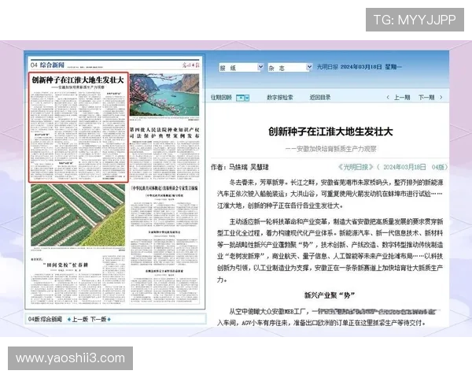Screen dimensions: 472x378
Task: Click the 04 综合新闻 page header
Action: coord(47,65)
